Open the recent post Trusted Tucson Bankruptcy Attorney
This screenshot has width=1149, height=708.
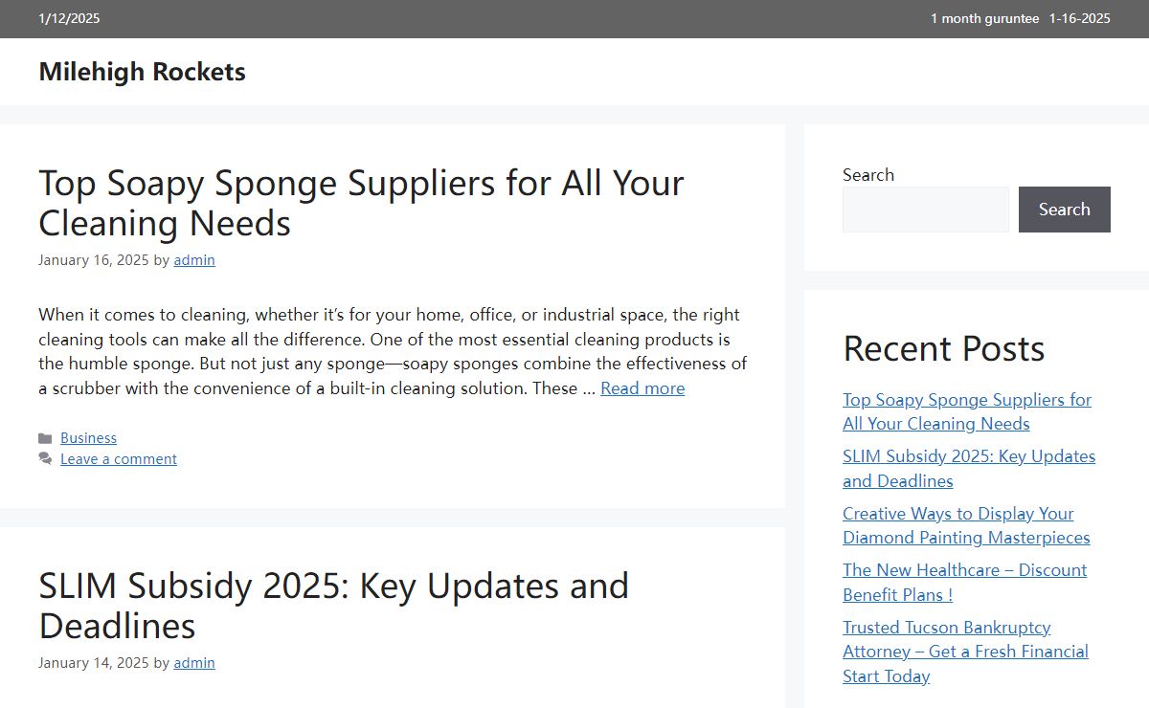pyautogui.click(x=965, y=652)
